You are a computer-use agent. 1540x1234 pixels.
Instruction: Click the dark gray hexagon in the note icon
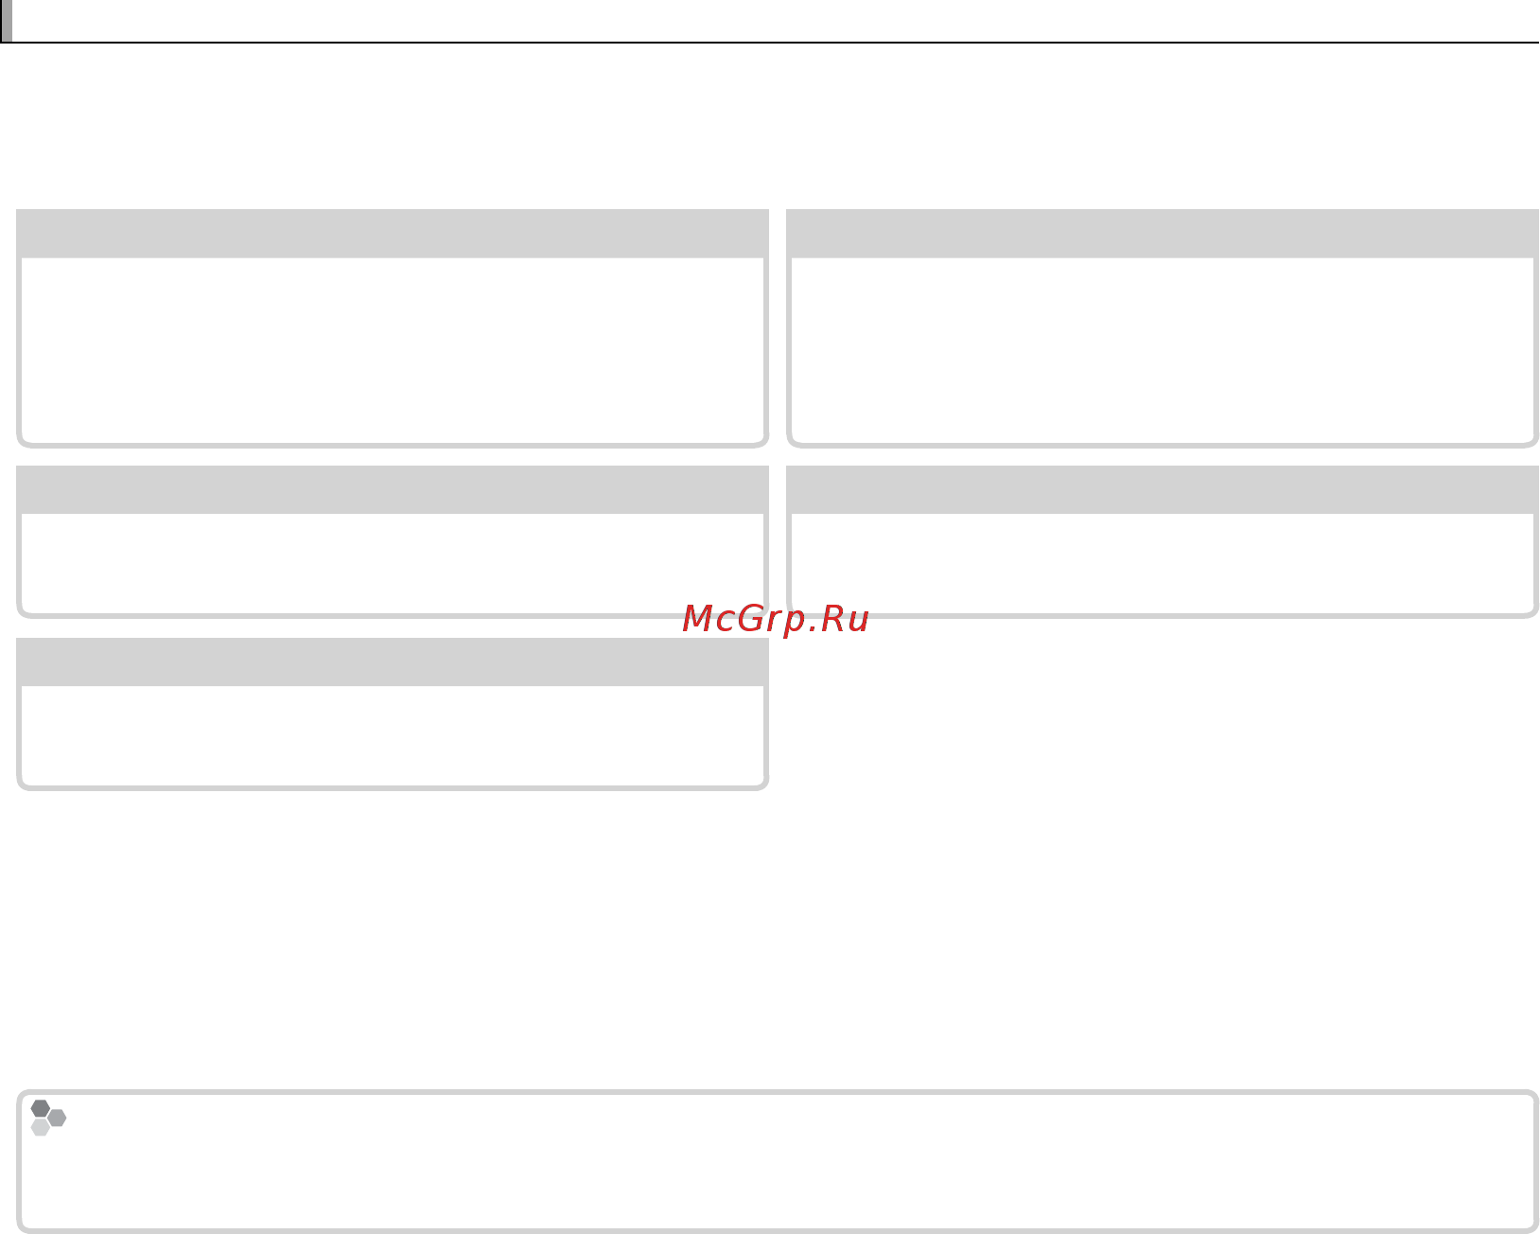pyautogui.click(x=41, y=1108)
